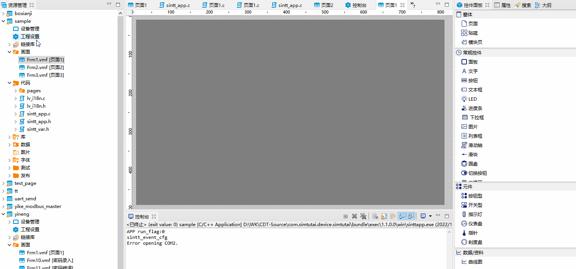Screen dimensions: 576x269
Task: Click the Clear Console icon
Action: [x=375, y=216]
